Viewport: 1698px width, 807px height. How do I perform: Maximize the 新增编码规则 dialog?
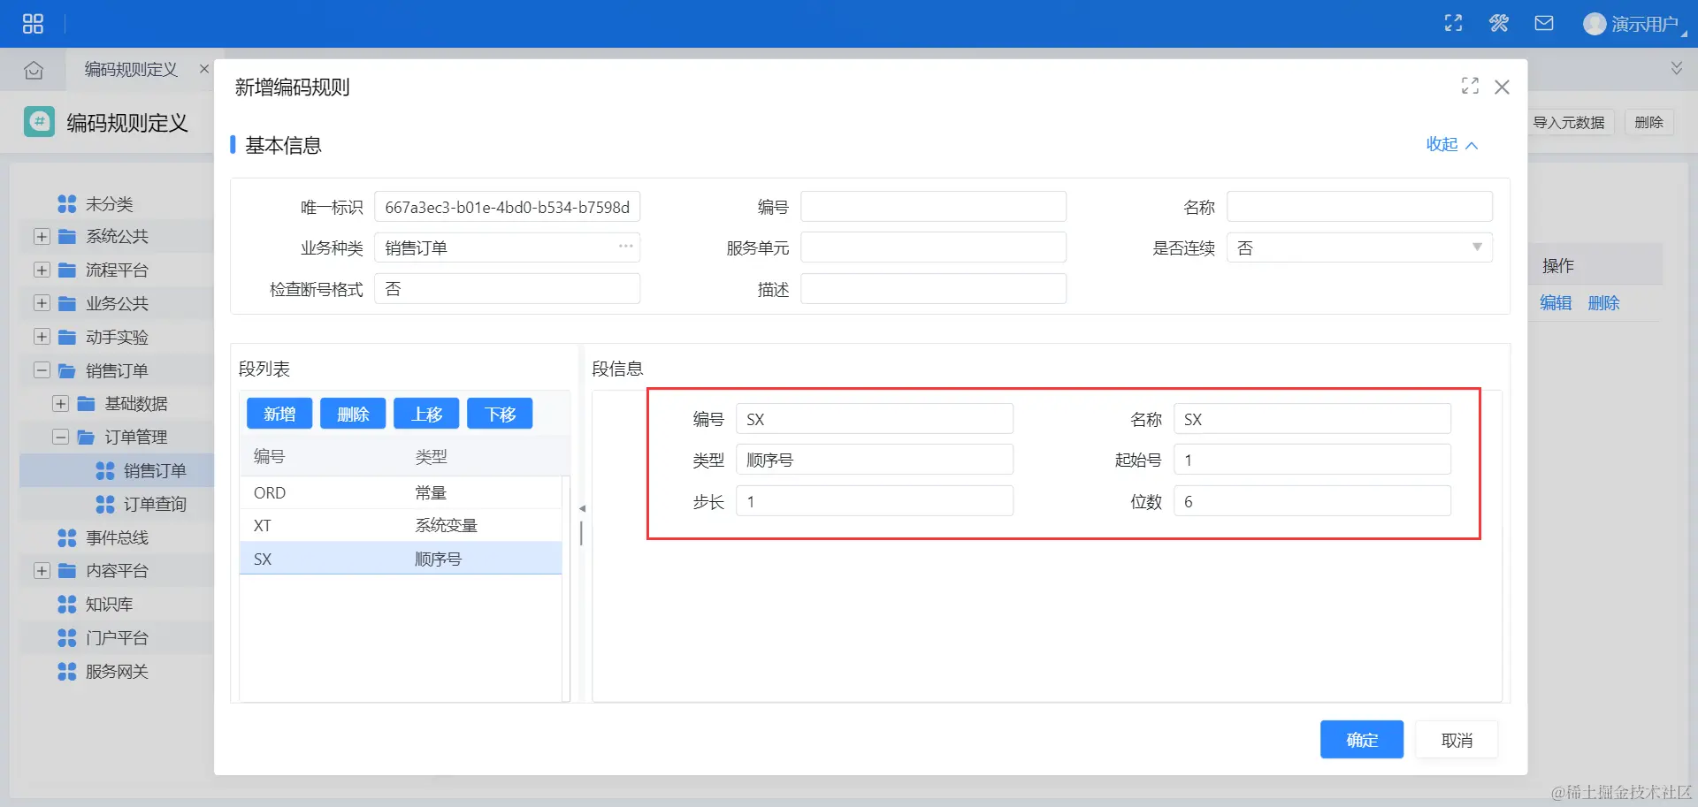point(1470,86)
